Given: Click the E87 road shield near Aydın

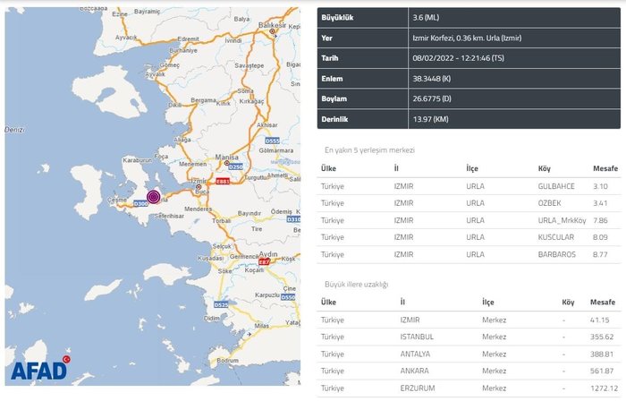Looking at the screenshot, I should coord(264,262).
